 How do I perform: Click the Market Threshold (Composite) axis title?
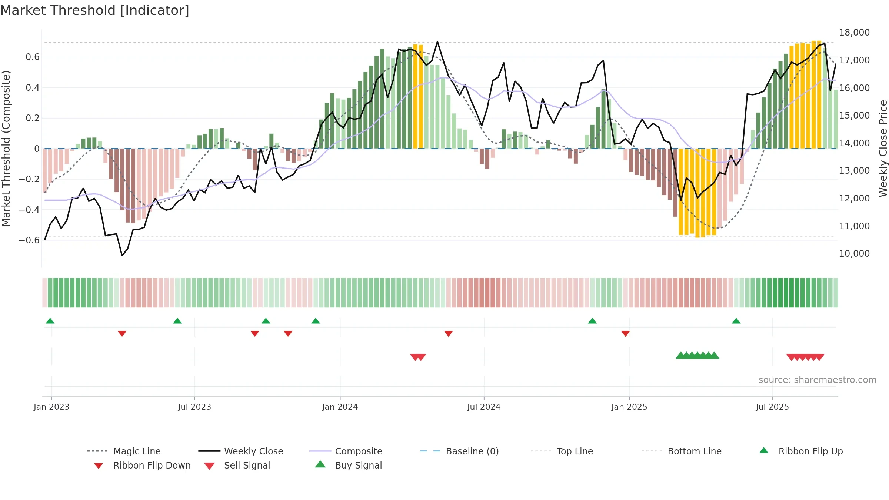[6, 149]
